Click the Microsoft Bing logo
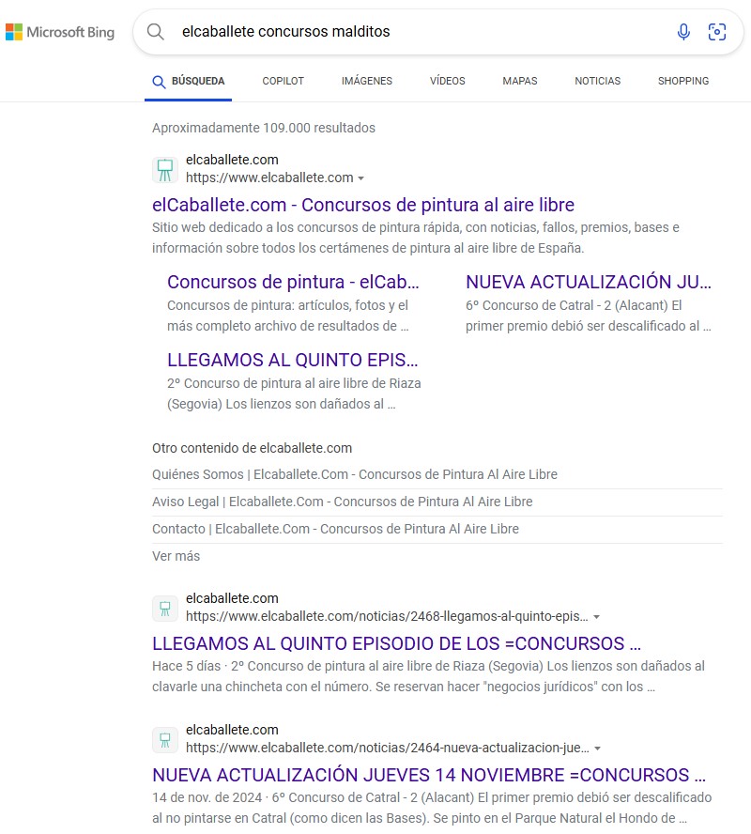This screenshot has height=834, width=751. (60, 32)
